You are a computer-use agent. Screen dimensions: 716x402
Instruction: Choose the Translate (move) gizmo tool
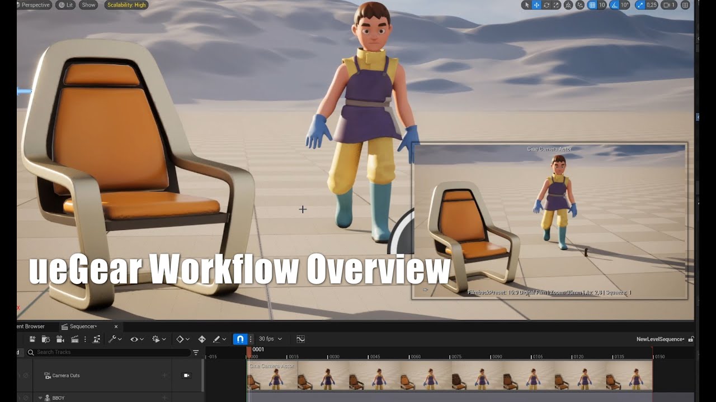coord(536,5)
